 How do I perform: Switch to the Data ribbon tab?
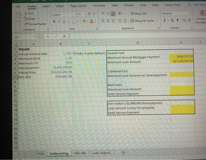click(x=115, y=5)
